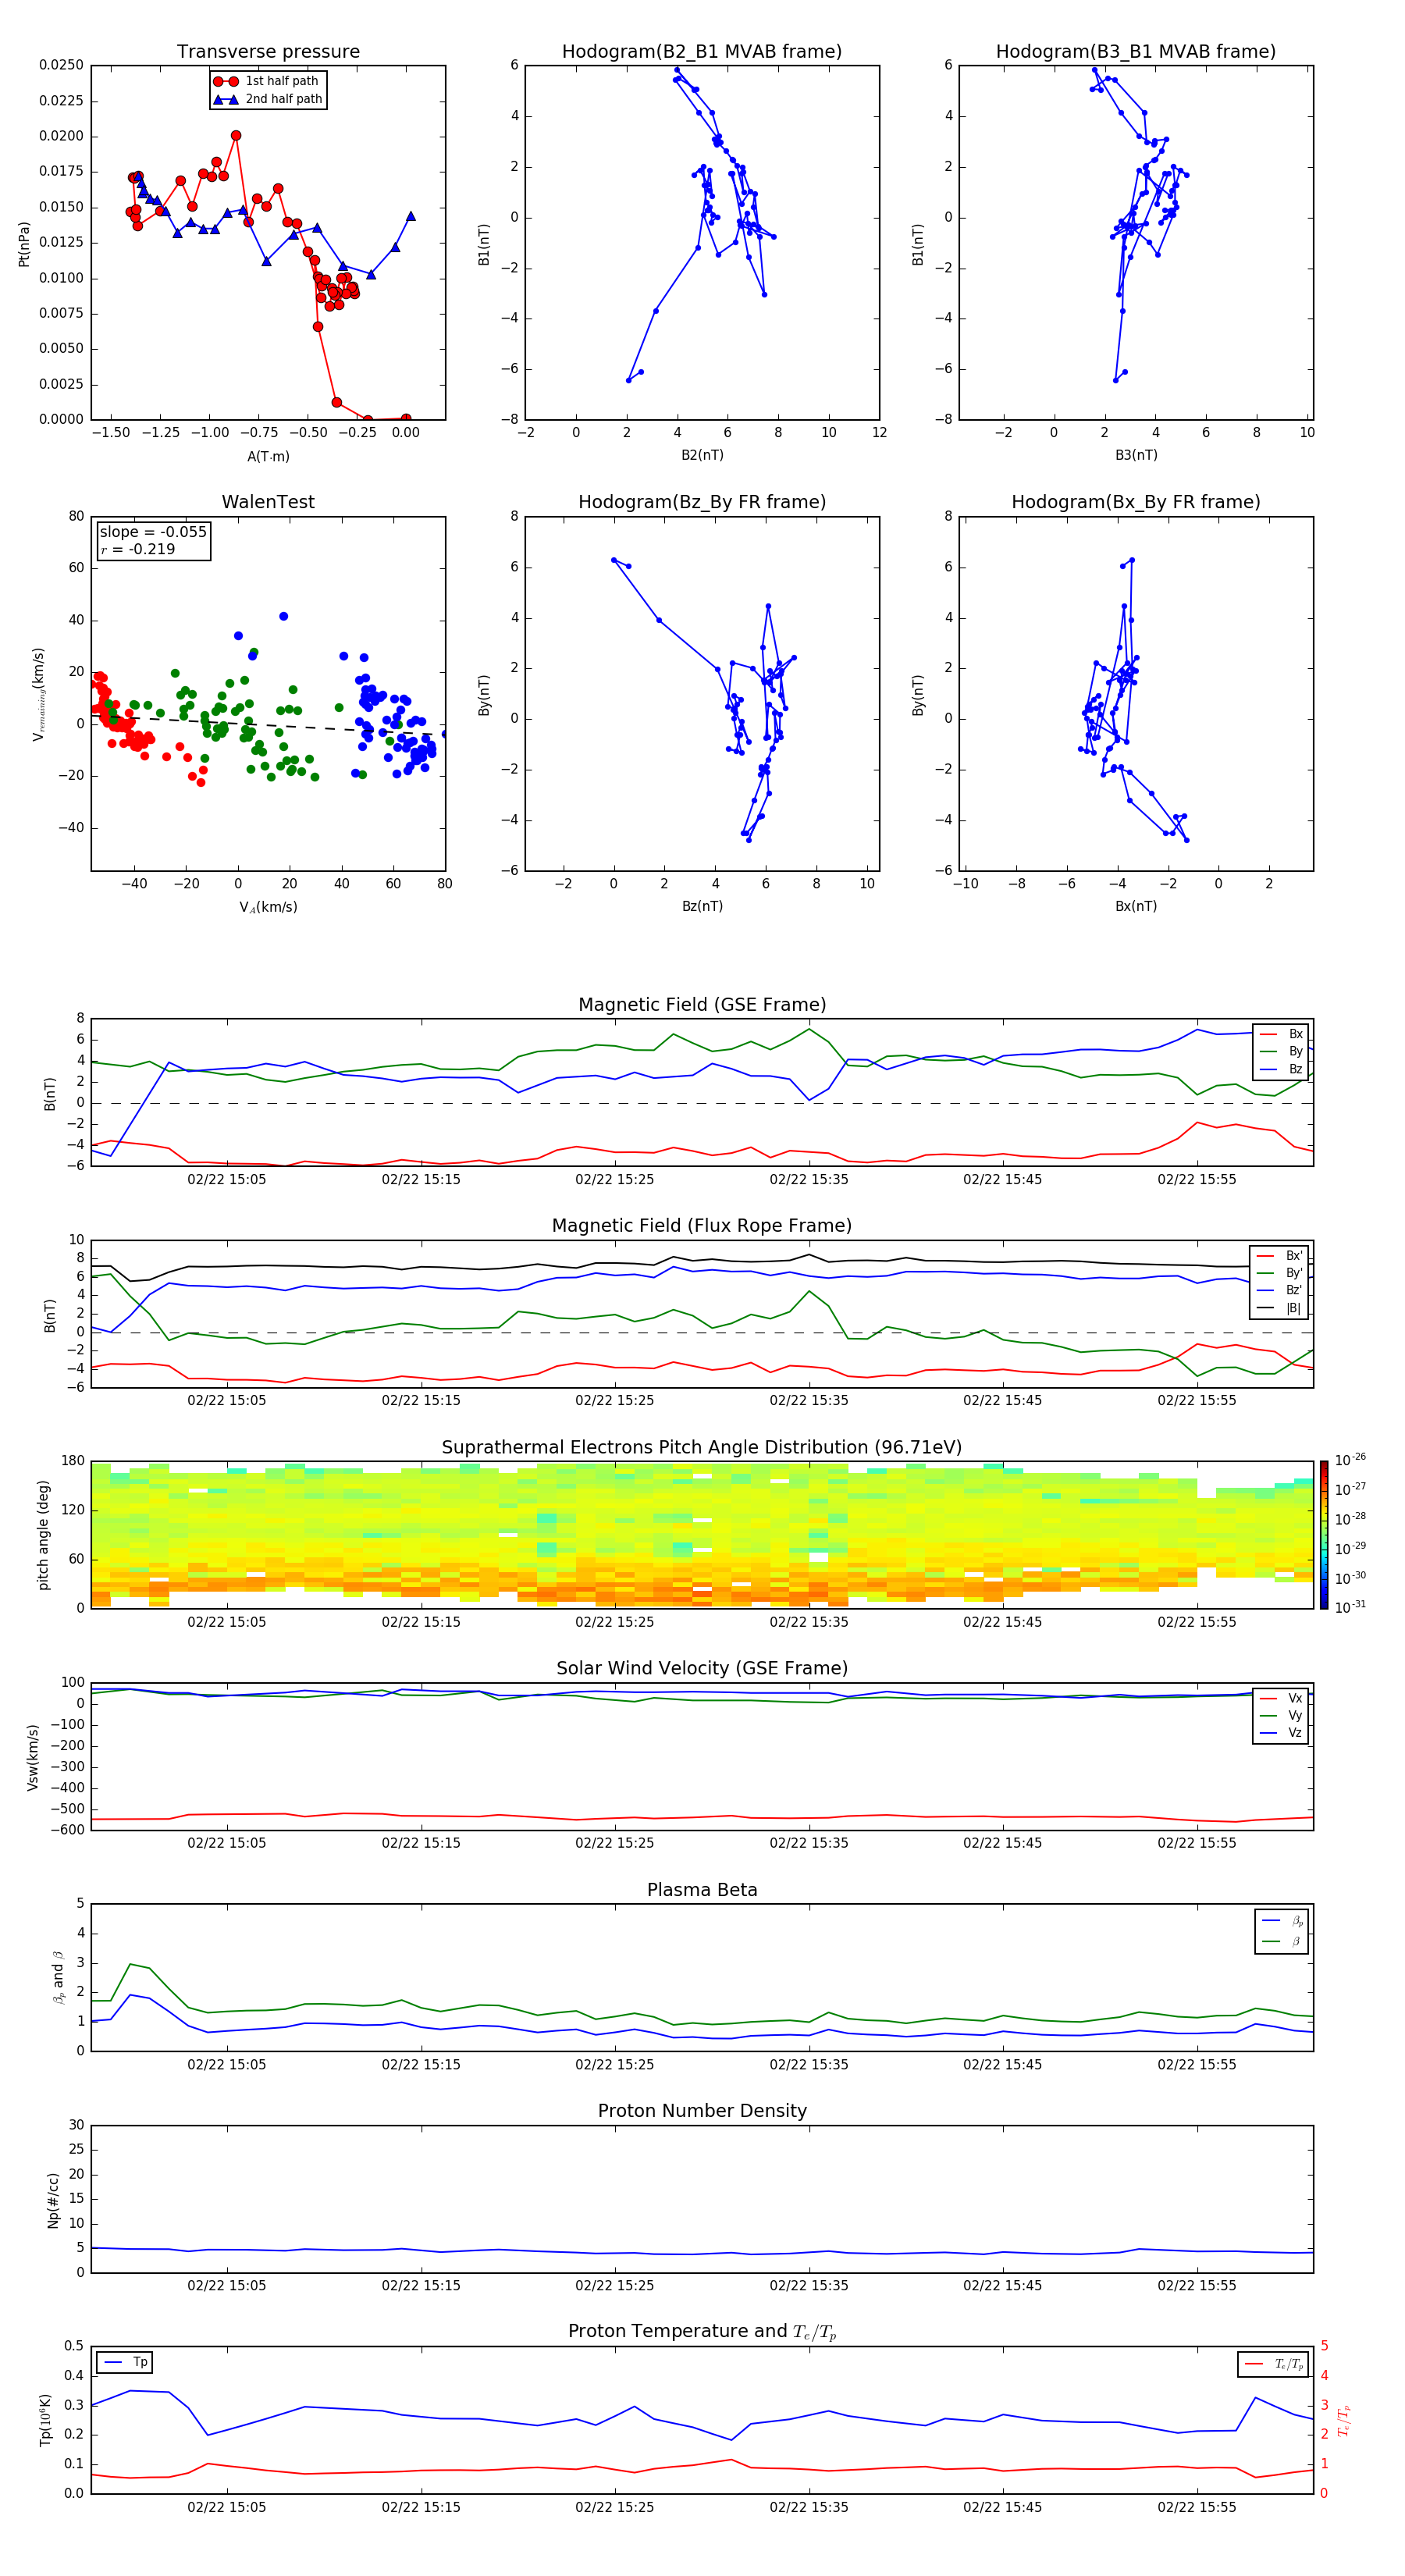Click the "Transverse pressure" plot title
The height and width of the screenshot is (2576, 1405).
pos(268,52)
